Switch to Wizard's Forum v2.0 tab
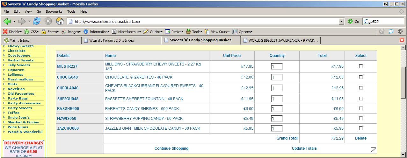The height and width of the screenshot is (158, 407). 121,40
